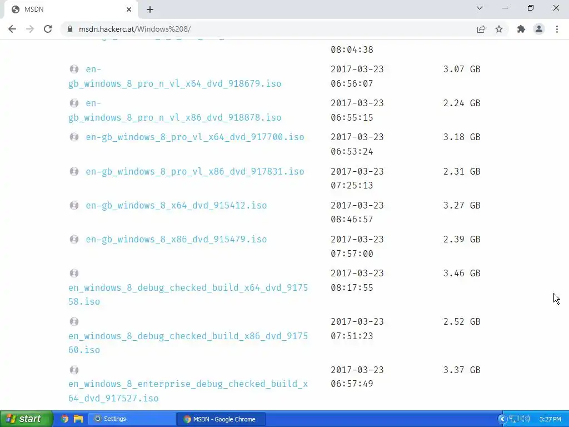Click the 3.07 GB size value
This screenshot has width=569, height=427.
pyautogui.click(x=462, y=69)
